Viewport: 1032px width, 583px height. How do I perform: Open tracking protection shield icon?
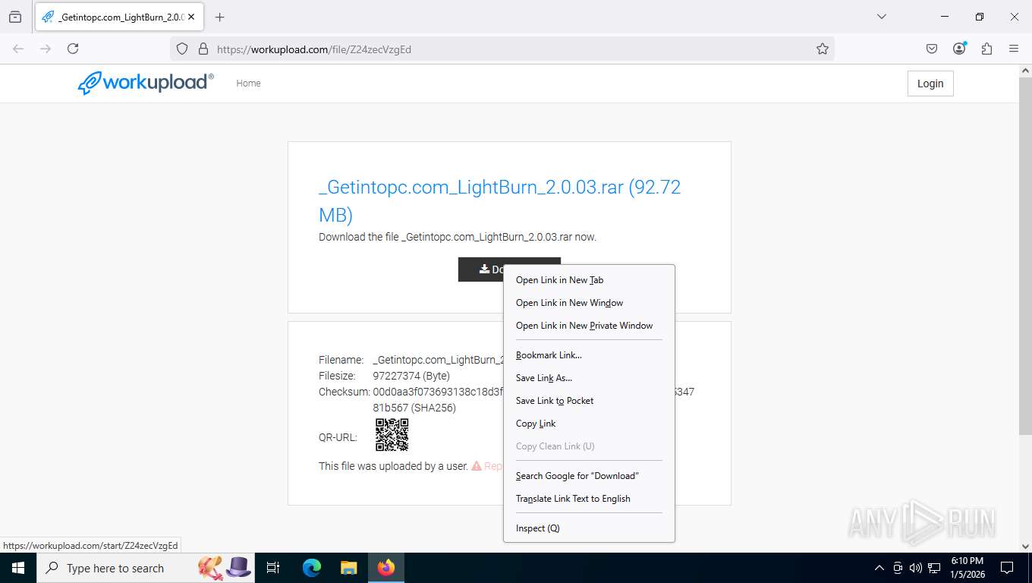182,49
